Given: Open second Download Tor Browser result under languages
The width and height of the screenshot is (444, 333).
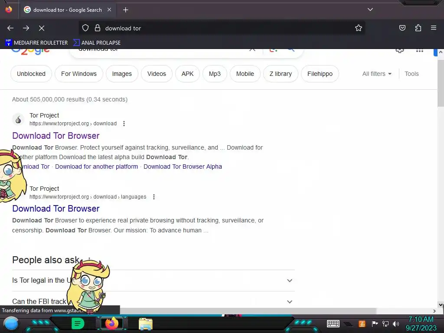Looking at the screenshot, I should (56, 209).
